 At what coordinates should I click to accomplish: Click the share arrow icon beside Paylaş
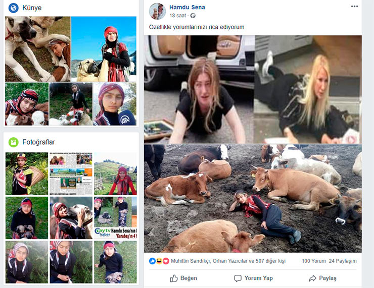coord(312,278)
